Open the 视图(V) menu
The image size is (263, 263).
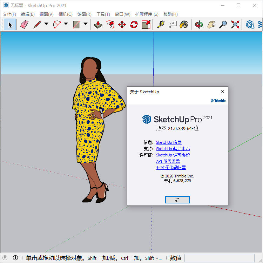point(46,14)
